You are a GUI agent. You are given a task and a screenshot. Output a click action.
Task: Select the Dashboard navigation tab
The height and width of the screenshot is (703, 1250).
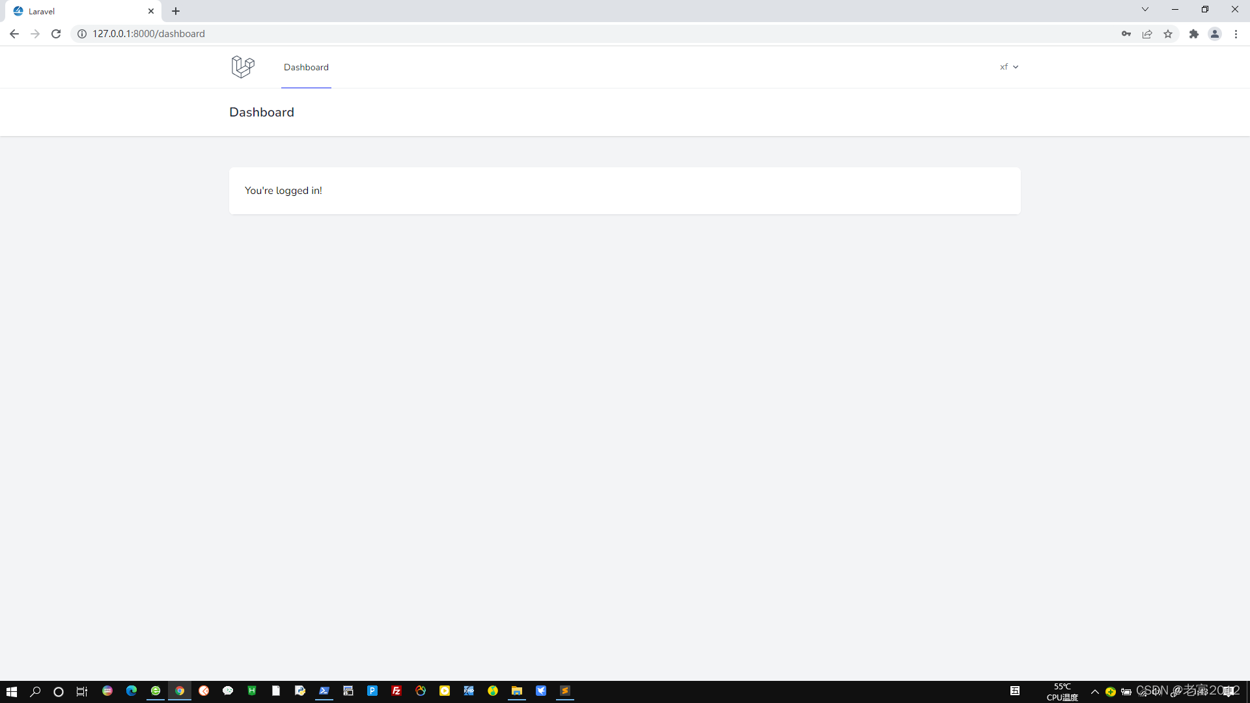306,67
